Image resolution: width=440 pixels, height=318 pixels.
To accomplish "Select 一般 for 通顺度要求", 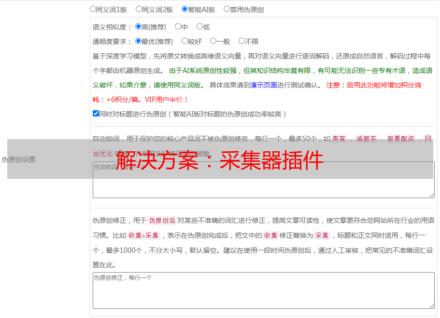I will point(213,41).
